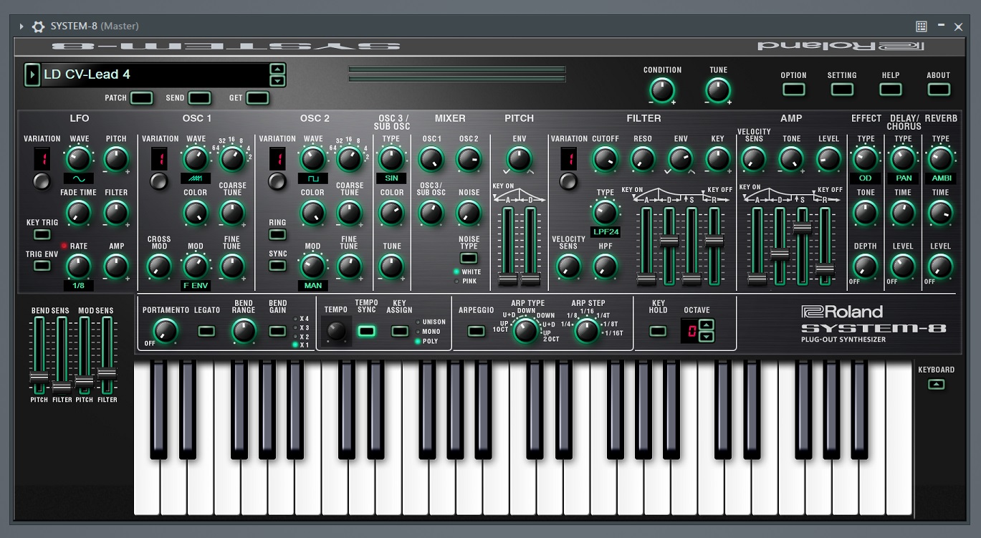The height and width of the screenshot is (538, 981).
Task: Click the KEY ASSIGN button
Action: (x=399, y=331)
